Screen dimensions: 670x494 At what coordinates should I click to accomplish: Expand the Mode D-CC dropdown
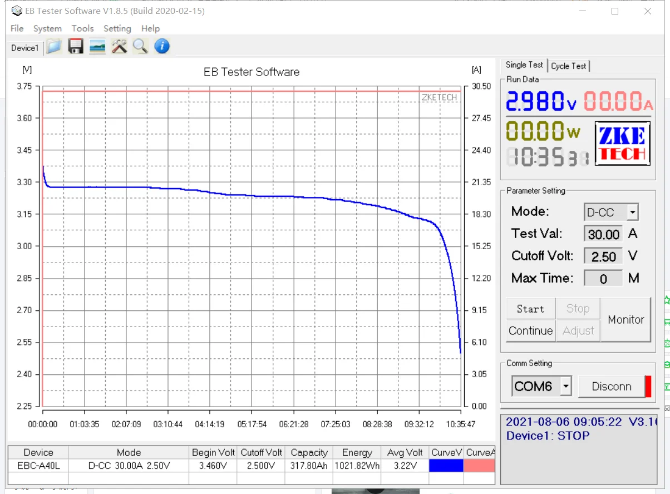[632, 212]
